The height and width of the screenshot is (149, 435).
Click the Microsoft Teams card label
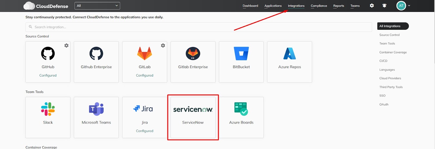tap(96, 122)
